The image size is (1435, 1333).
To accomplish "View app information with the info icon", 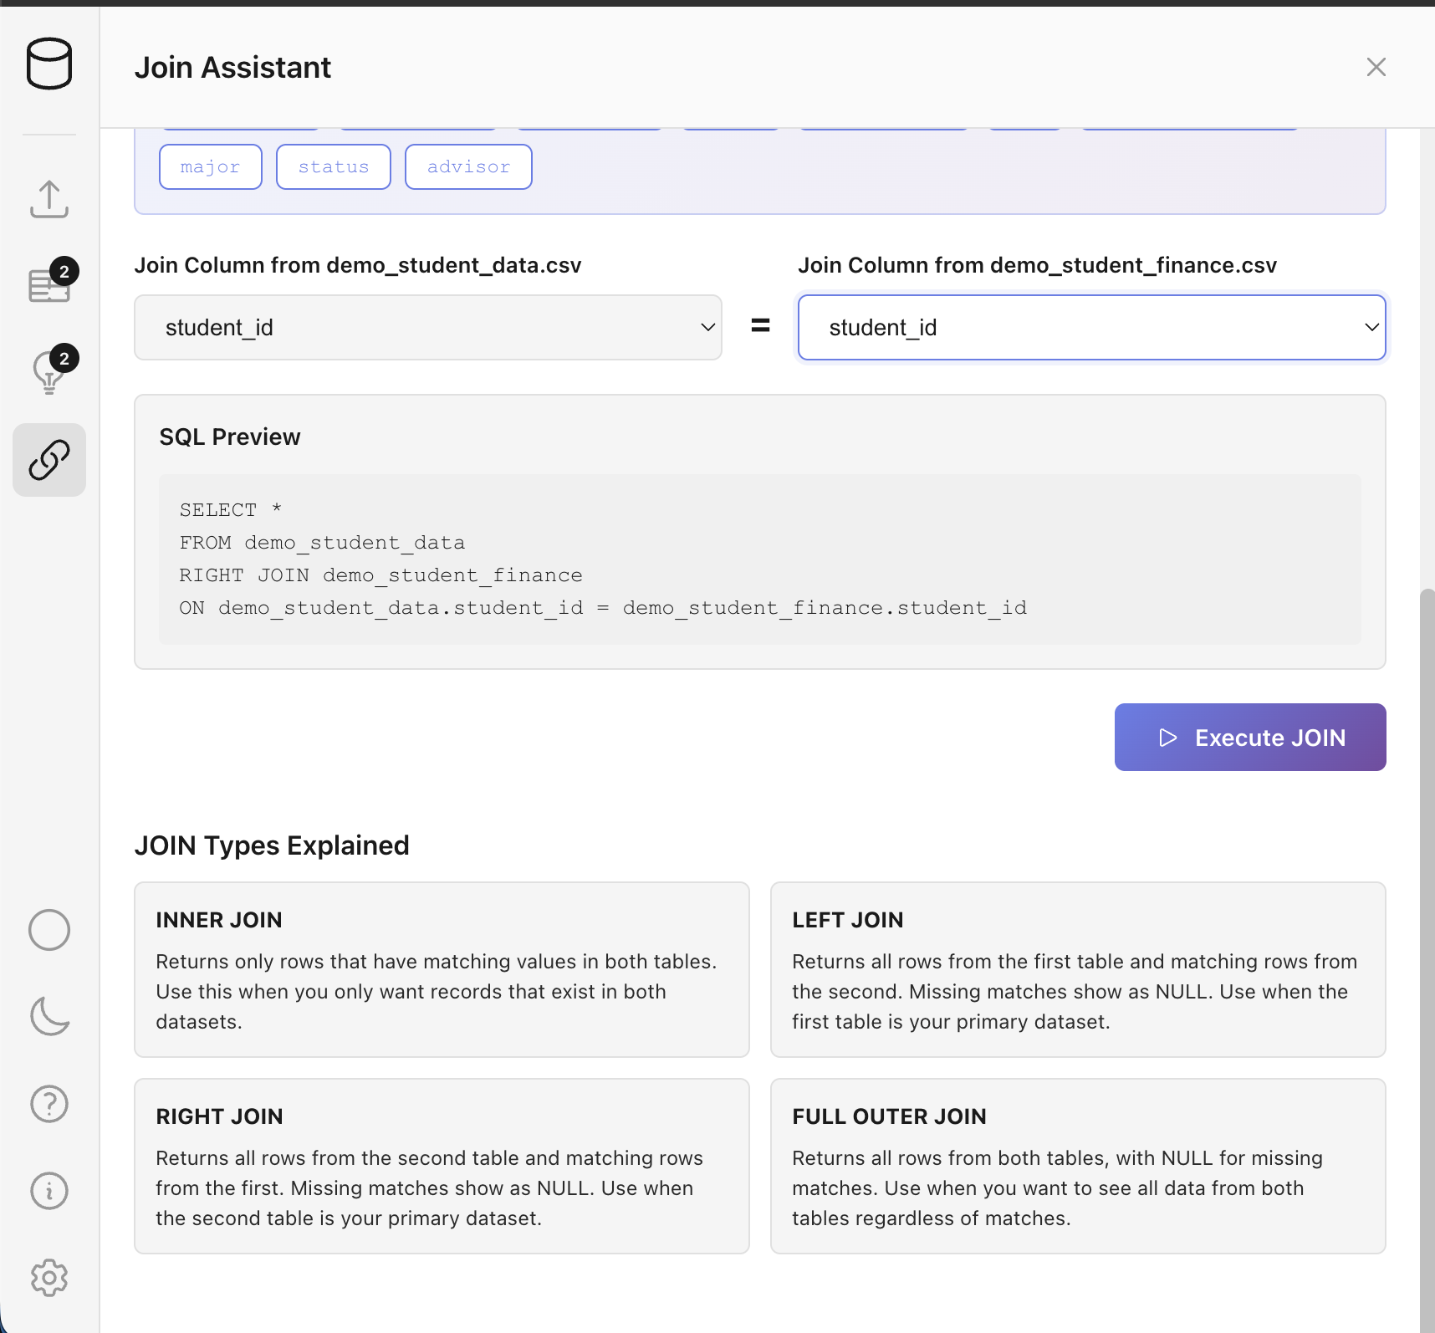I will 49,1191.
